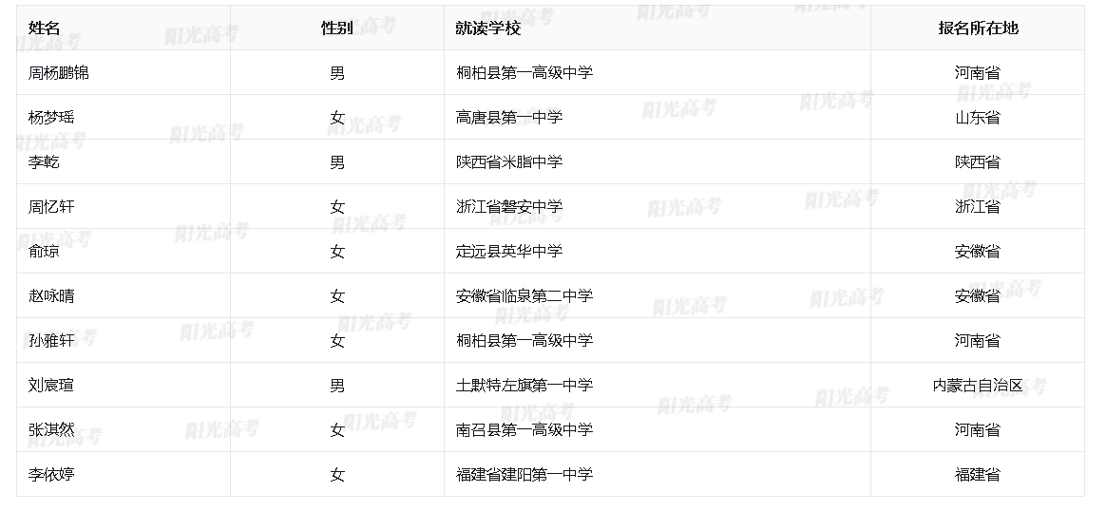Image resolution: width=1106 pixels, height=511 pixels.
Task: Click 女 in 孙雅轩's row
Action: click(x=337, y=340)
